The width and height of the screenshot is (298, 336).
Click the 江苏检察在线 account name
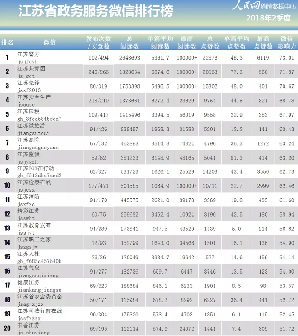pos(34,182)
